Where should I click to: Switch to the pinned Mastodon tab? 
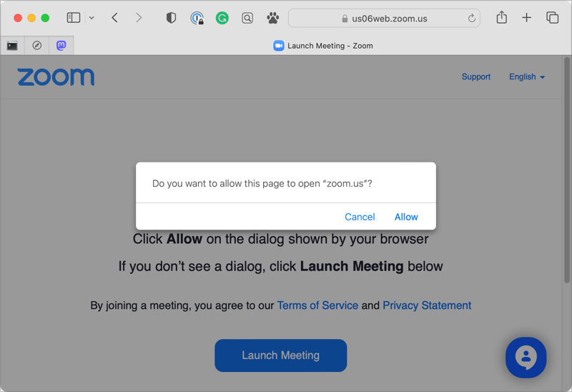point(61,46)
